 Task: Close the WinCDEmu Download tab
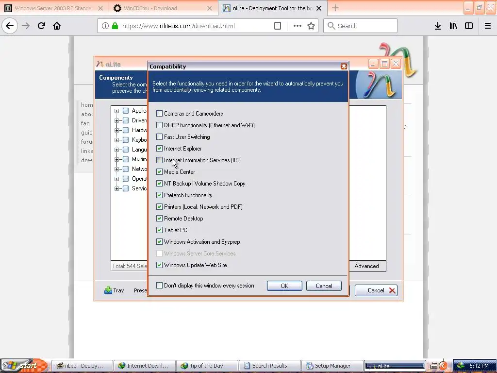pos(210,8)
